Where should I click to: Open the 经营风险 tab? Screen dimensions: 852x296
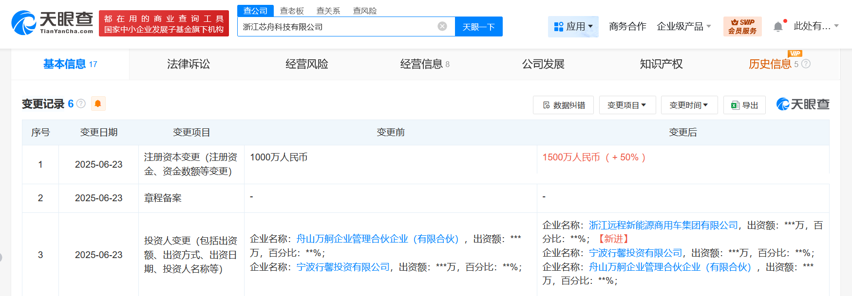pyautogui.click(x=307, y=64)
